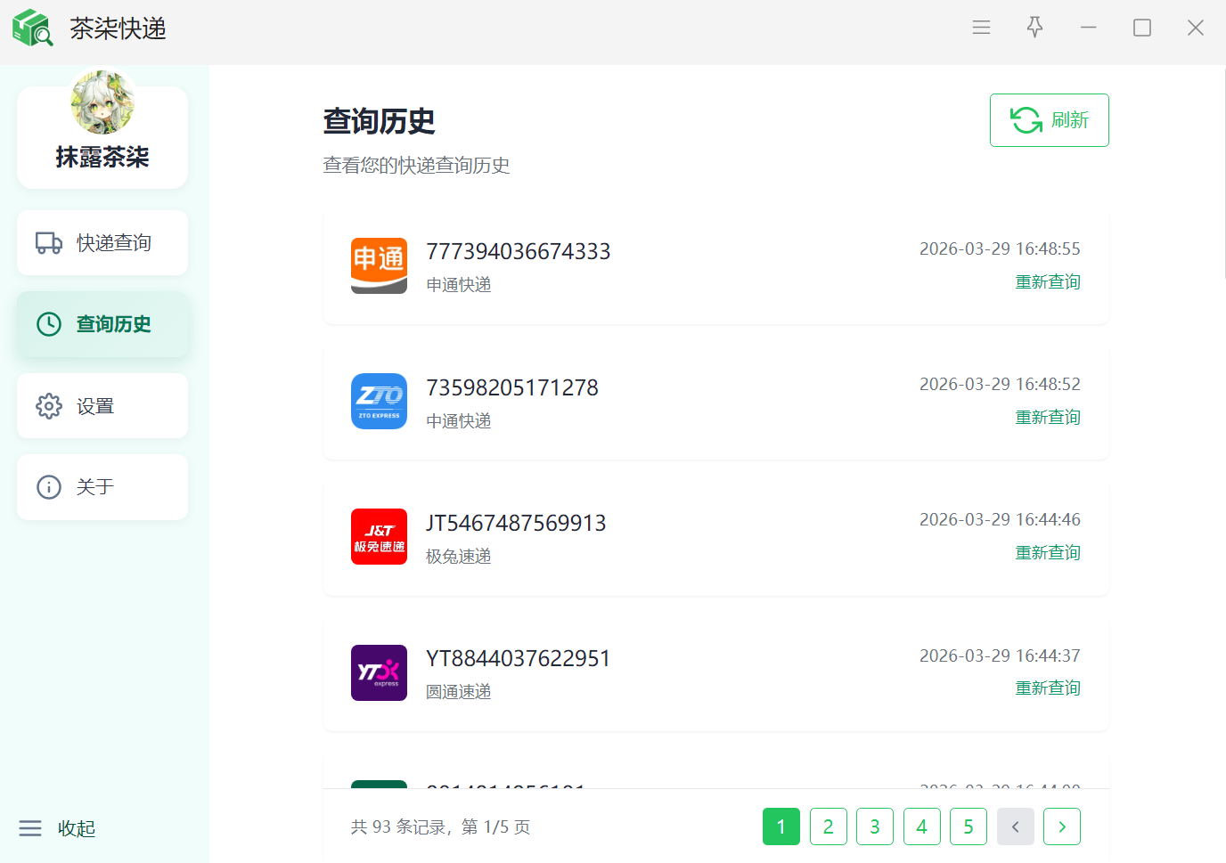The image size is (1226, 863).
Task: Open the 快递查询 sidebar tab
Action: [x=102, y=242]
